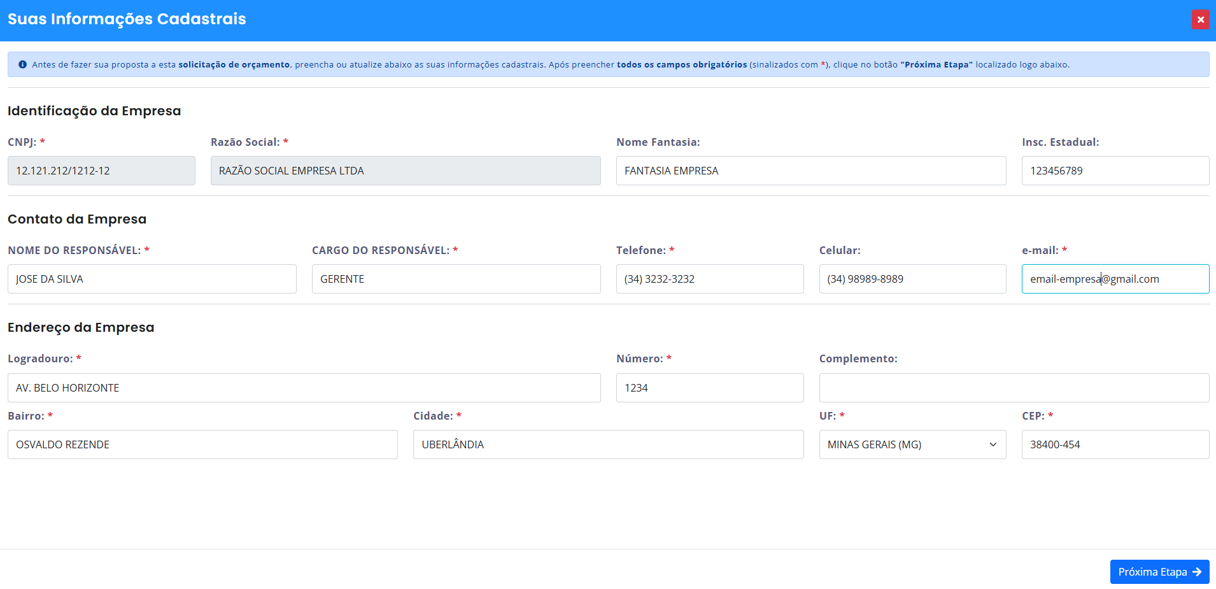Screen dimensions: 1216x589
Task: Click the arrow icon on Próxima Etapa
Action: [x=1197, y=572]
